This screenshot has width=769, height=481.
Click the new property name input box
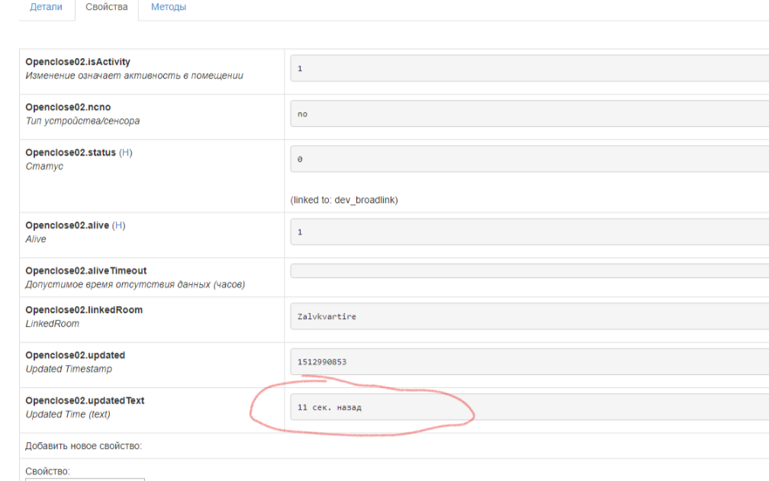tap(85, 479)
